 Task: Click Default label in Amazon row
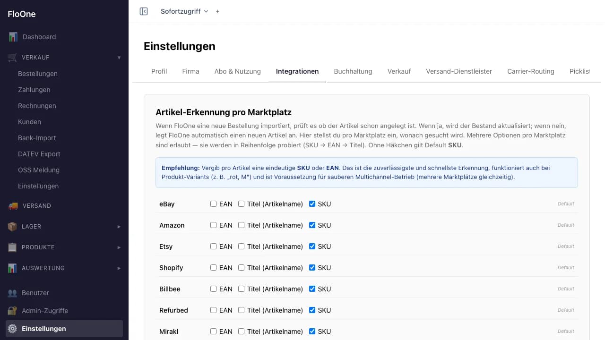pyautogui.click(x=566, y=225)
